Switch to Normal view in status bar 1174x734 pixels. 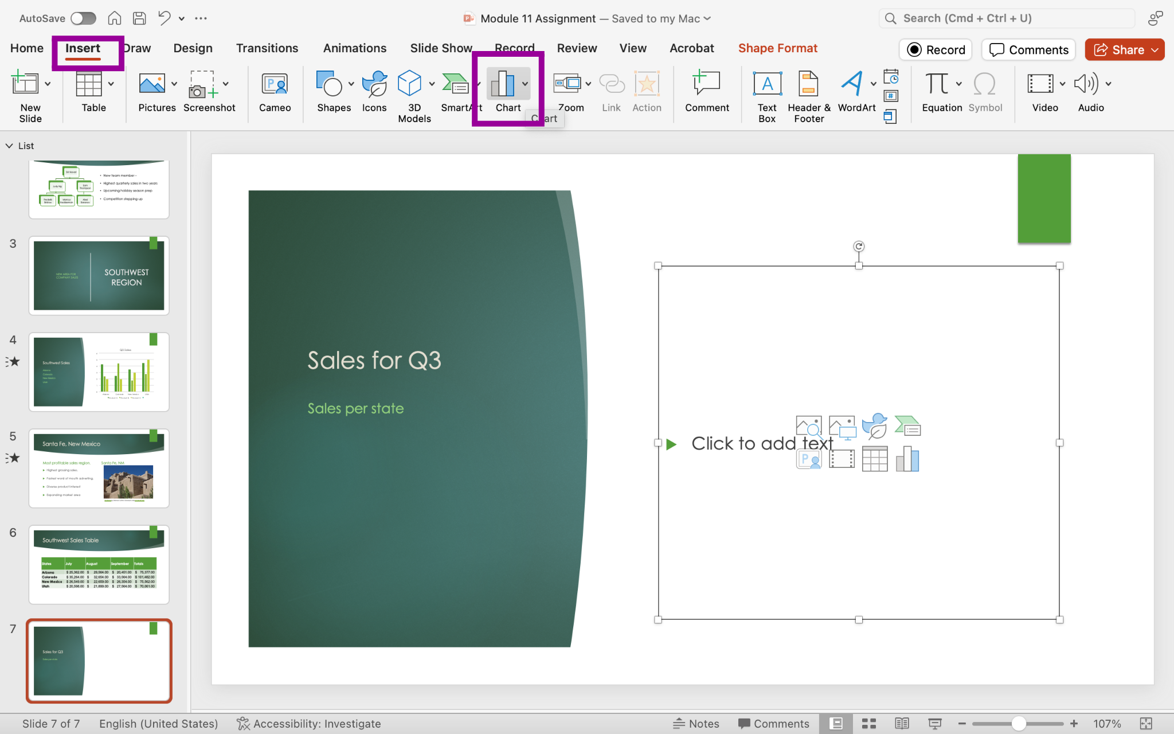(x=836, y=724)
